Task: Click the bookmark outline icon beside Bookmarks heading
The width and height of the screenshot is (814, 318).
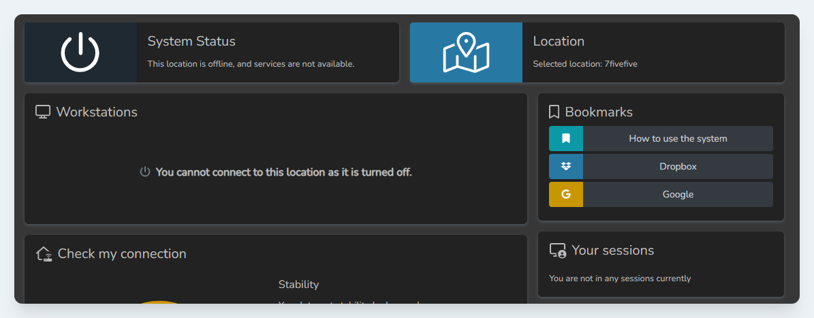Action: coord(554,112)
